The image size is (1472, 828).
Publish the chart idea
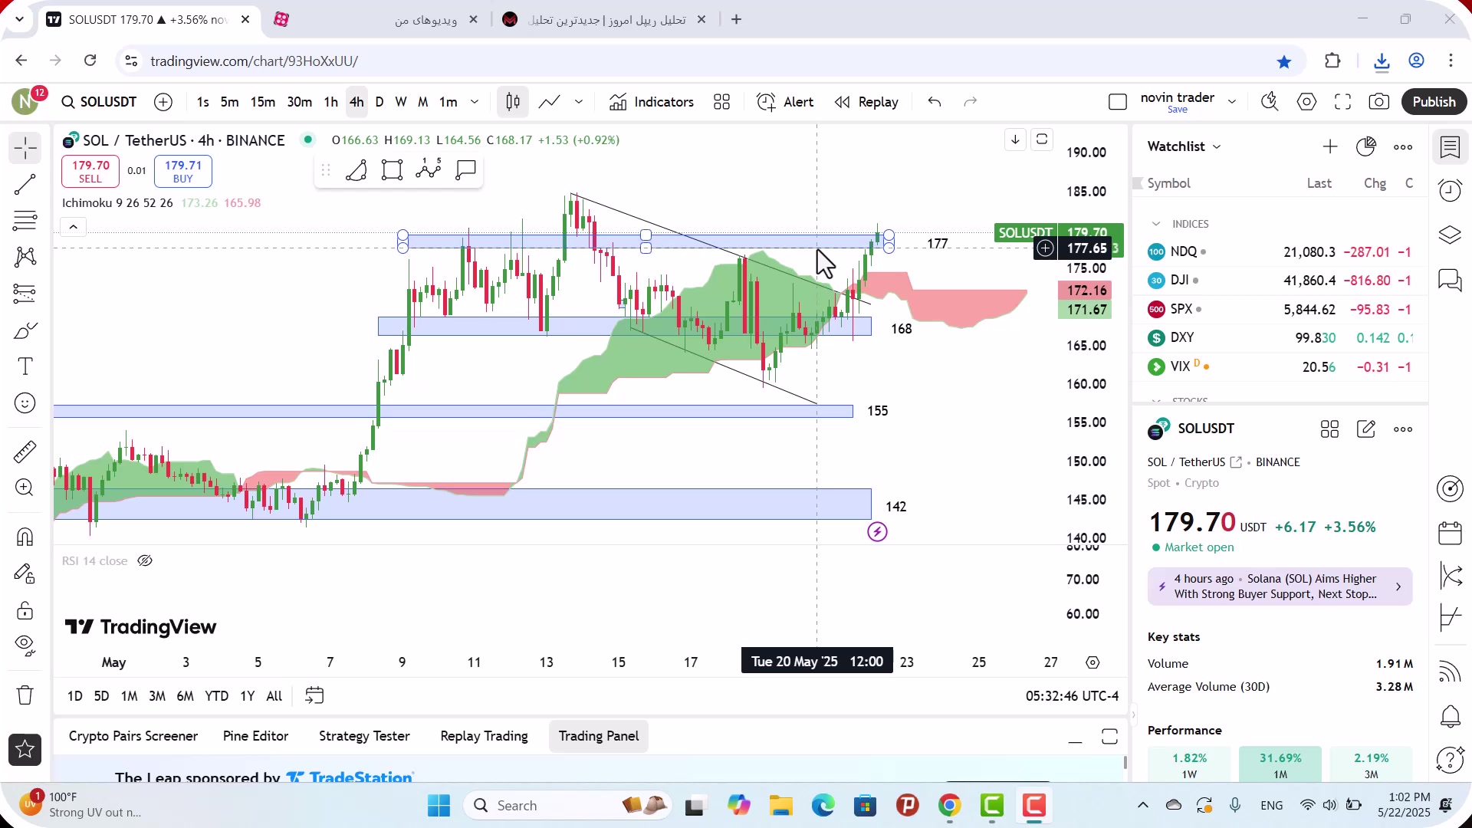tap(1434, 102)
